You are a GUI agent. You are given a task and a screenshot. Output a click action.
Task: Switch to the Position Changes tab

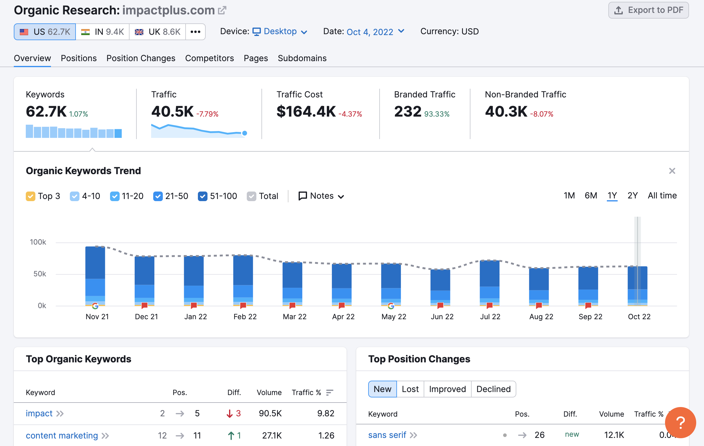pos(141,58)
